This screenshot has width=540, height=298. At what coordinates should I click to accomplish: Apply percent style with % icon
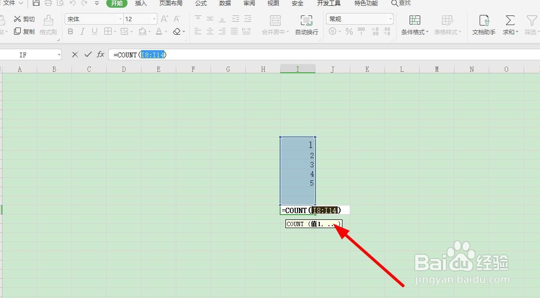point(349,32)
